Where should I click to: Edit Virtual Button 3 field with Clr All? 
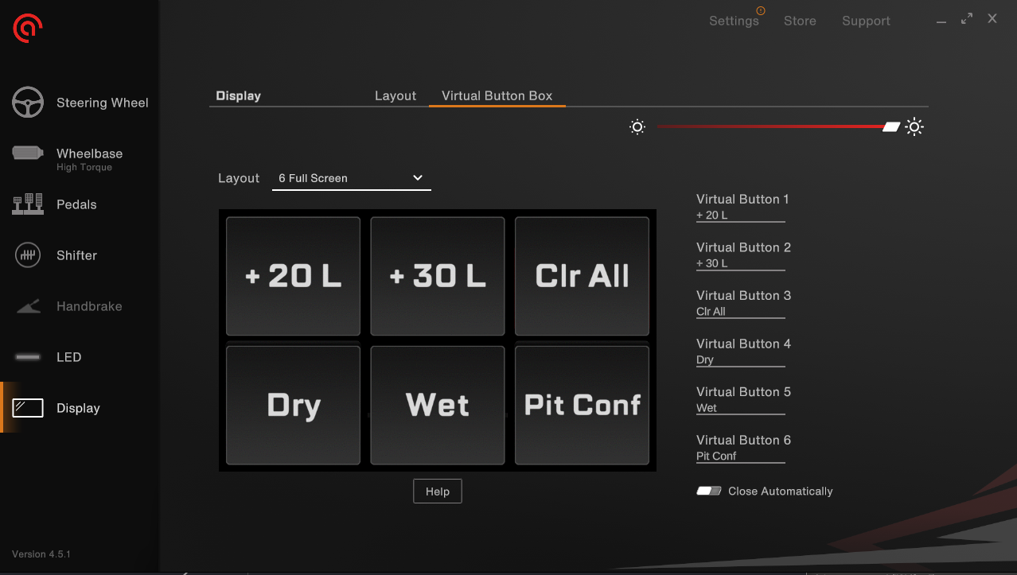[x=741, y=312]
